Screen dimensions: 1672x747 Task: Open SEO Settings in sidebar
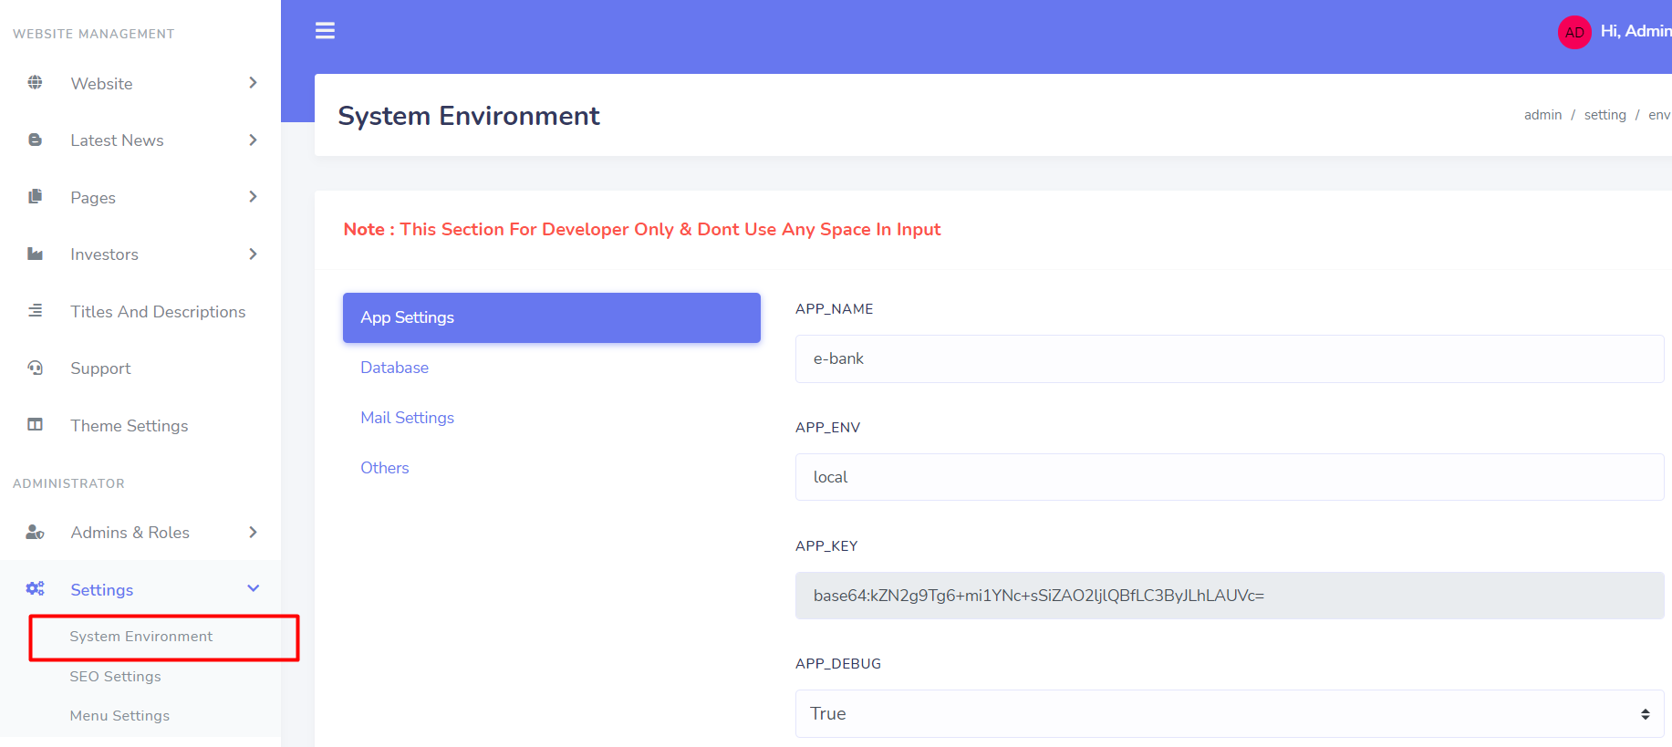click(115, 676)
